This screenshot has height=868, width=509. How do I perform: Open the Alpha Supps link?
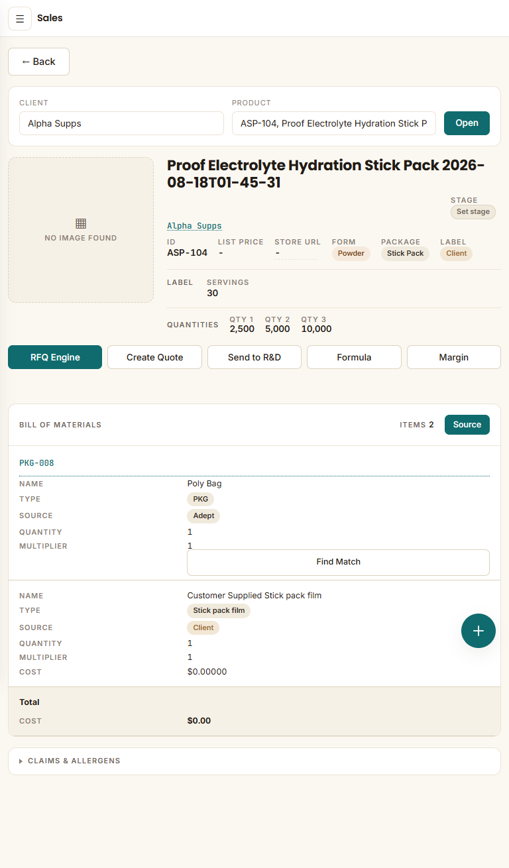194,226
